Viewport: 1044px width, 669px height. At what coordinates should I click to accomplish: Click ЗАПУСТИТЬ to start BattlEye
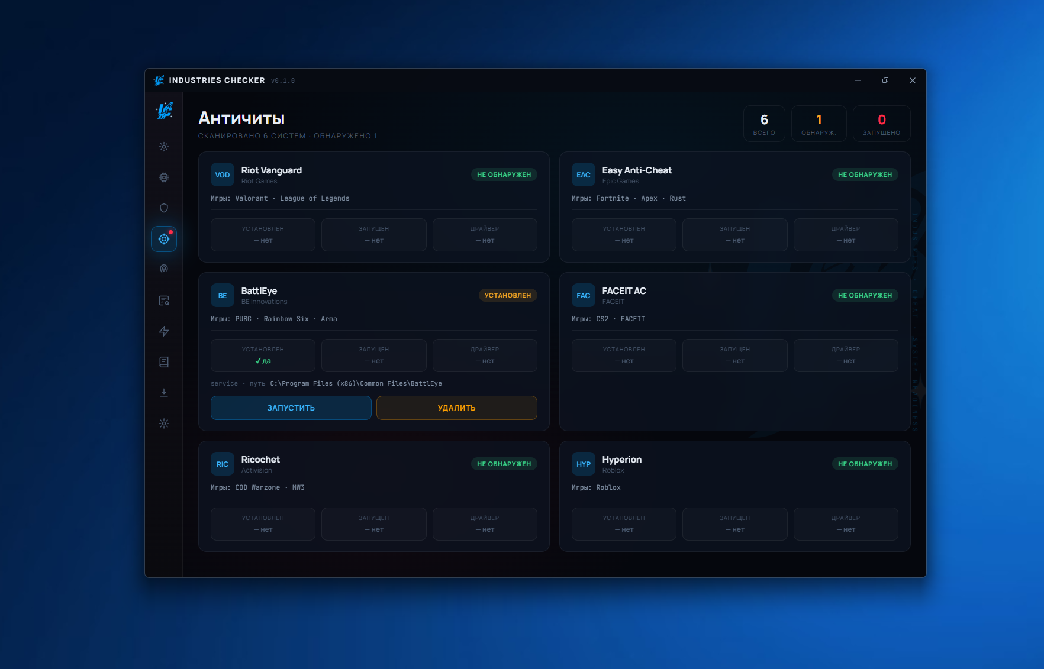(x=291, y=408)
